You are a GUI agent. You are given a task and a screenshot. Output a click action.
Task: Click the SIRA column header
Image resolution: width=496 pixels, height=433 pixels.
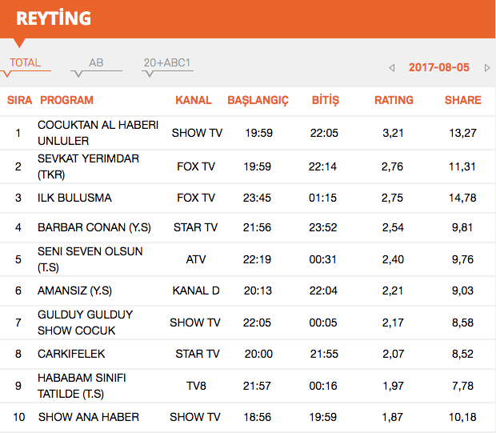tap(19, 100)
